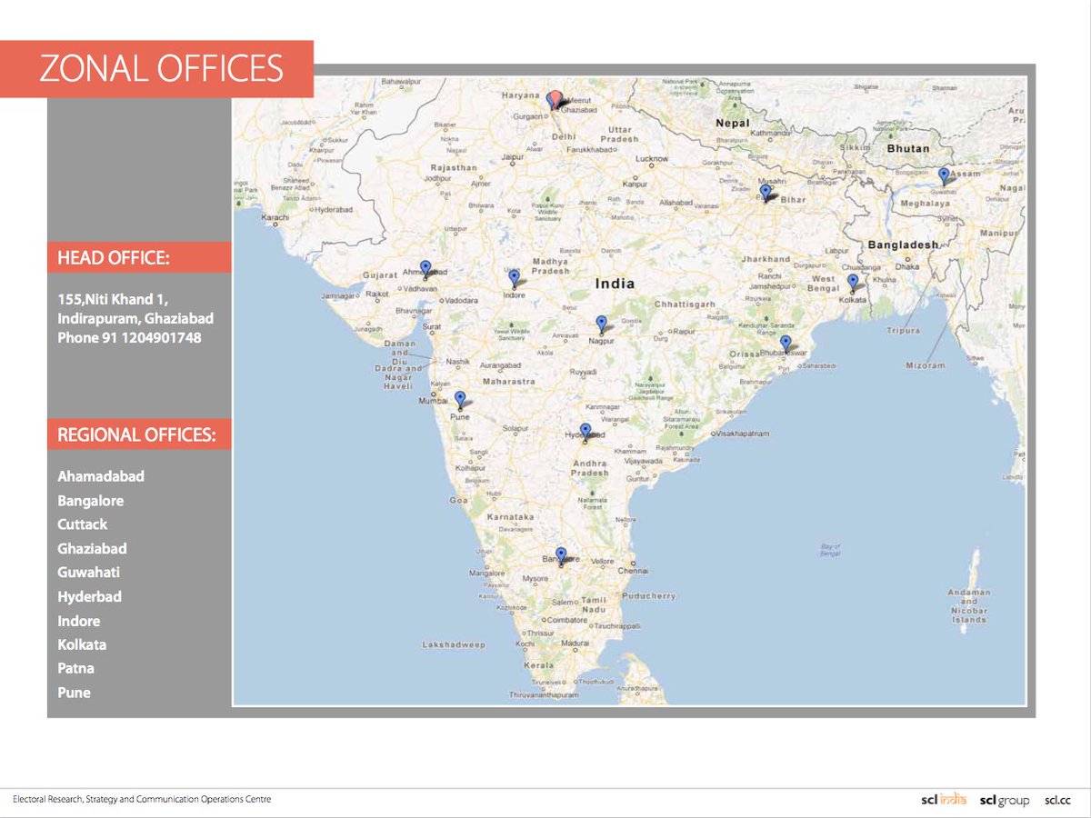1091x818 pixels.
Task: Click the Lakshadweep label on the map
Action: pos(454,644)
